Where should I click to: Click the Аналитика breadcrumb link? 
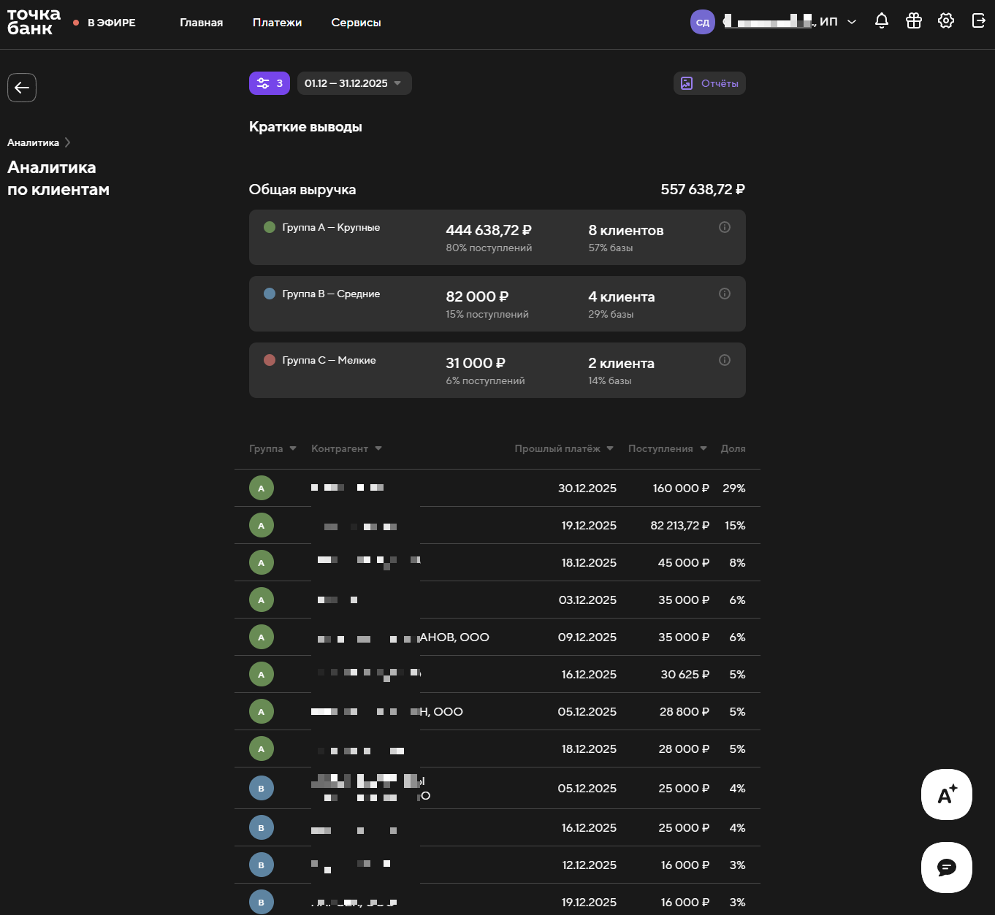pos(33,142)
